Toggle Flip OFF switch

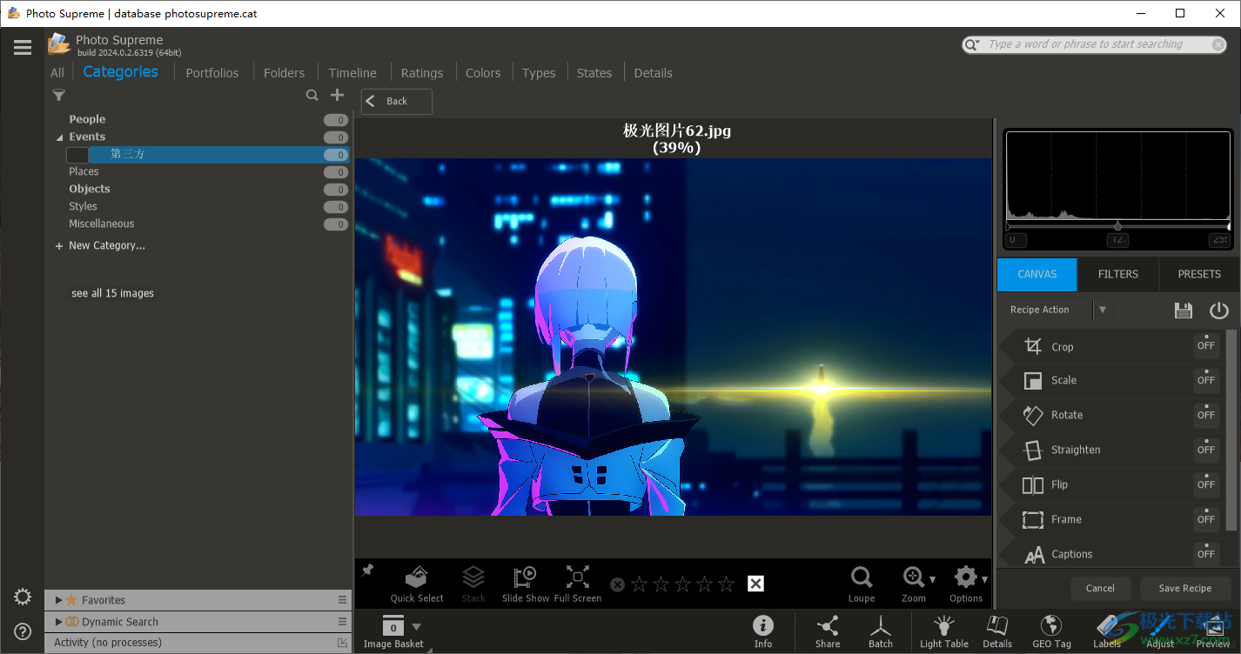click(1206, 485)
